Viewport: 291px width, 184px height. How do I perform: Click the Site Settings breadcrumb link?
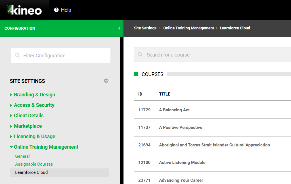145,28
